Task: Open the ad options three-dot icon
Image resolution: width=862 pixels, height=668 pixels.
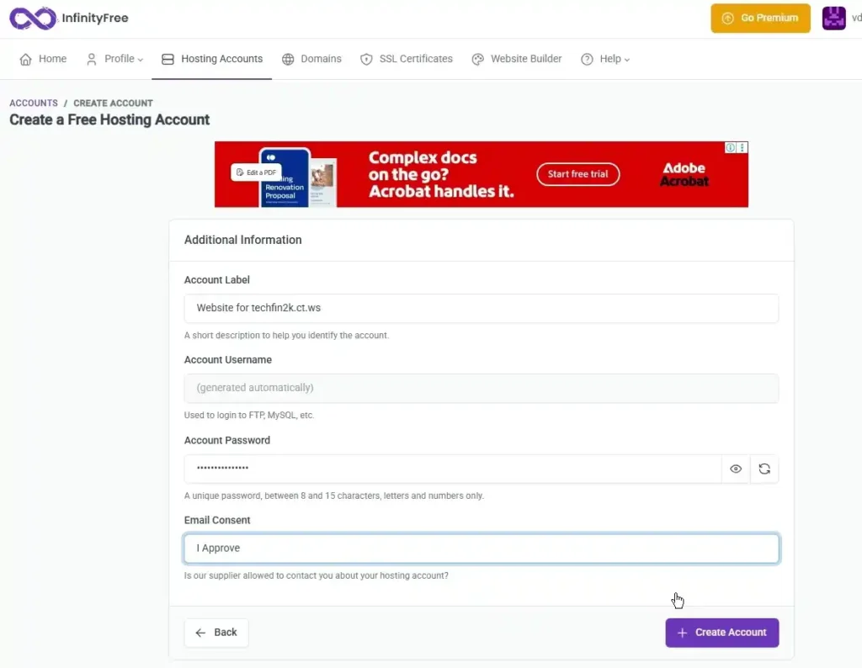Action: pos(742,148)
